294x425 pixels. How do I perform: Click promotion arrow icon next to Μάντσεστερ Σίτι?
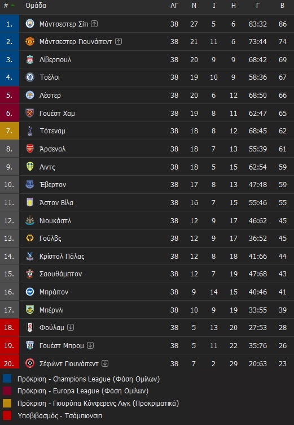click(x=94, y=24)
